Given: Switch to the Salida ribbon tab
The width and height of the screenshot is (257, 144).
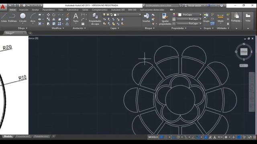Looking at the screenshot, I should tap(85, 10).
